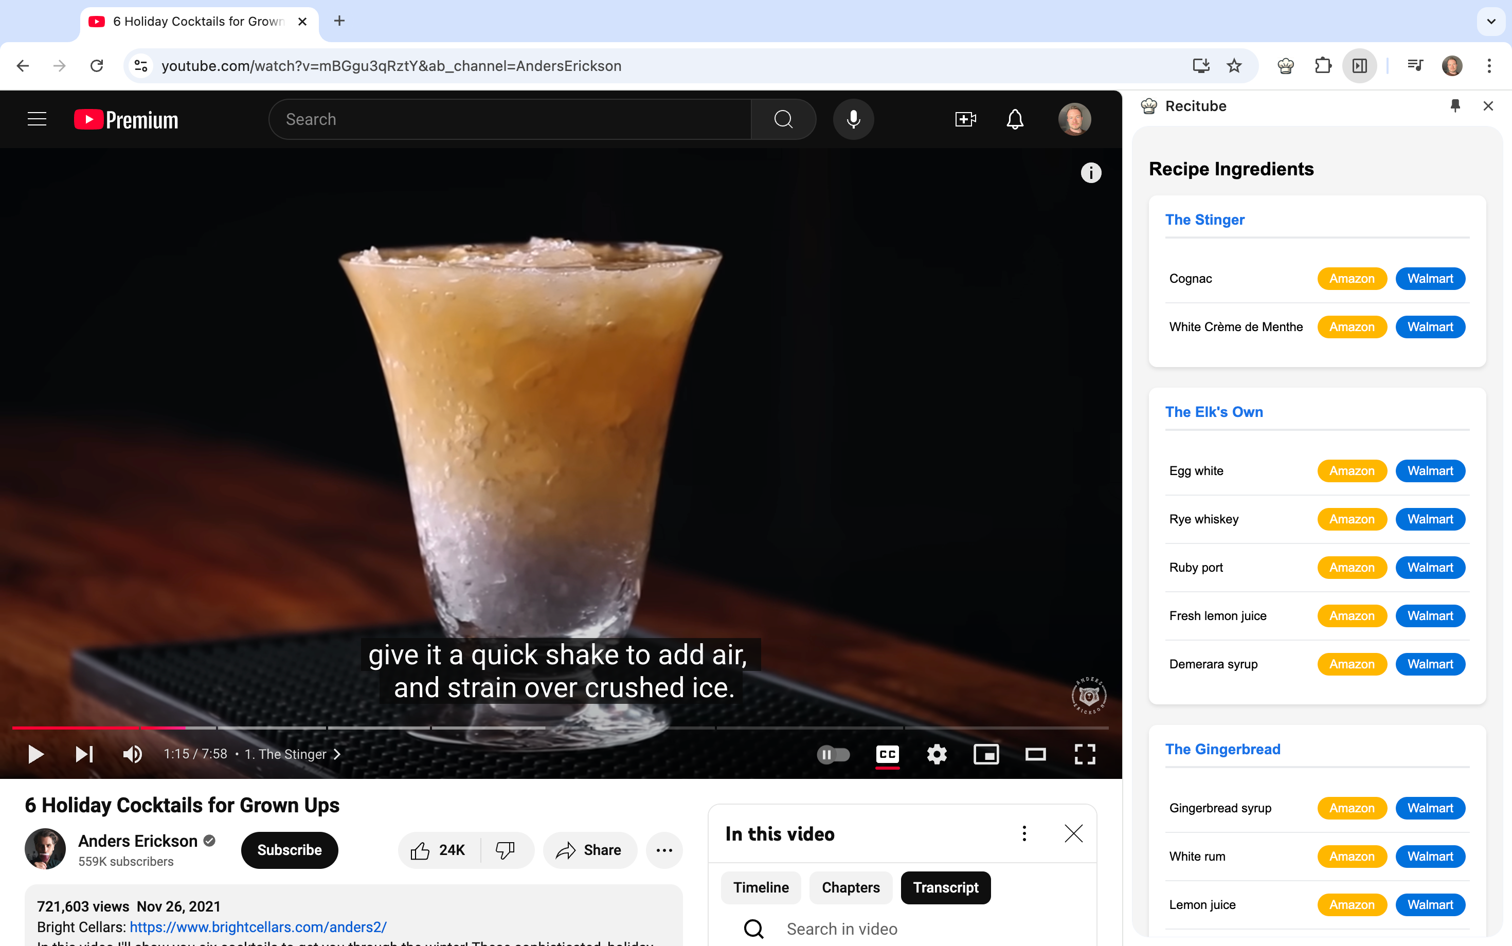Switch to the Chapters tab
1512x946 pixels.
pyautogui.click(x=850, y=887)
